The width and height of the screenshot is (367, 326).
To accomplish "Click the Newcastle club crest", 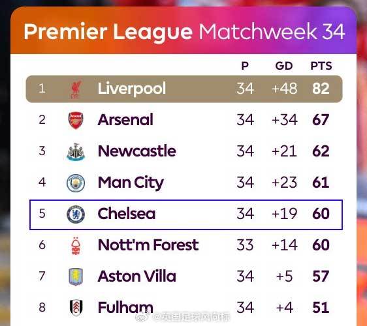I will coord(76,152).
